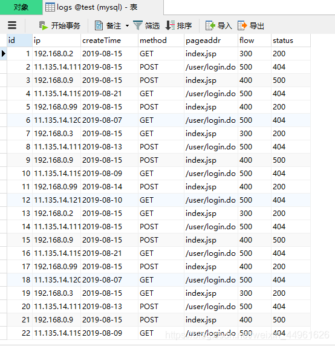Select method cell GET in row 13
The width and height of the screenshot is (335, 346).
pos(161,214)
